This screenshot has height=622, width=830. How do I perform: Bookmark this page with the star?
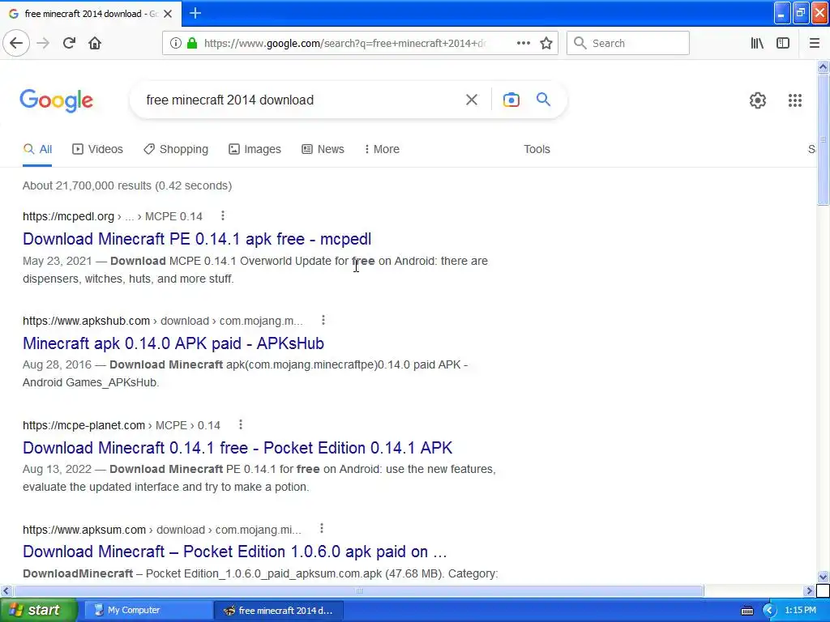click(x=546, y=43)
